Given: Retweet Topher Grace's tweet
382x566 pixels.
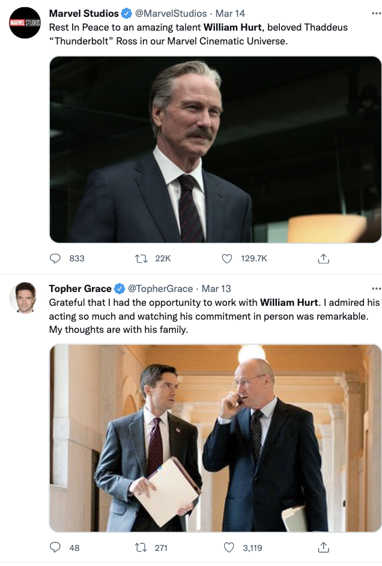Looking at the screenshot, I should (x=142, y=547).
